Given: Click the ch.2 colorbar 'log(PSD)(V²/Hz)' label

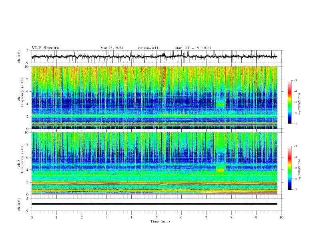Looking at the screenshot, I should coord(300,170).
